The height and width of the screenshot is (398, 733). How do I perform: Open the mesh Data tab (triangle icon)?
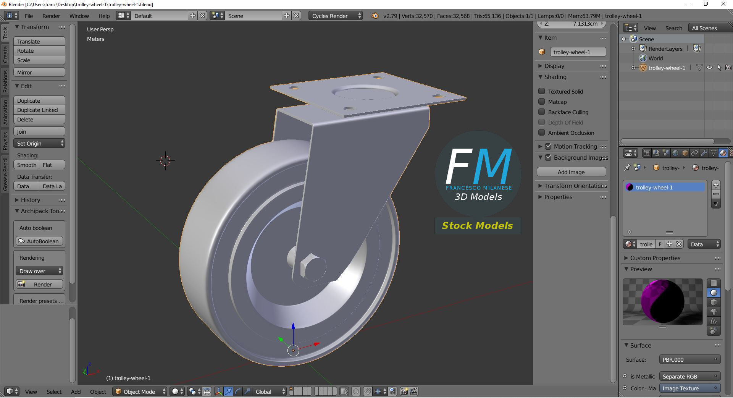pos(713,153)
